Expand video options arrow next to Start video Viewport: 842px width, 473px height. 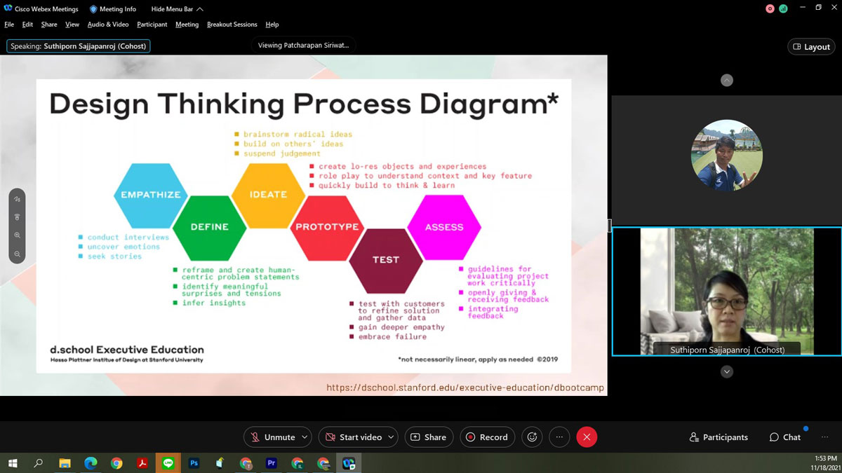pos(391,437)
